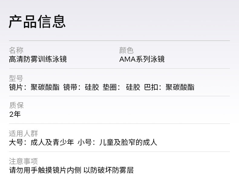Click the divider line below 产品信息 heading
The width and height of the screenshot is (239, 193).
coord(119,41)
